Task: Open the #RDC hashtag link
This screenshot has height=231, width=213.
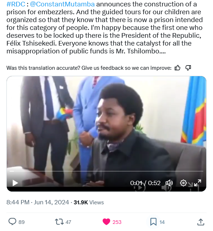Action: (16, 4)
